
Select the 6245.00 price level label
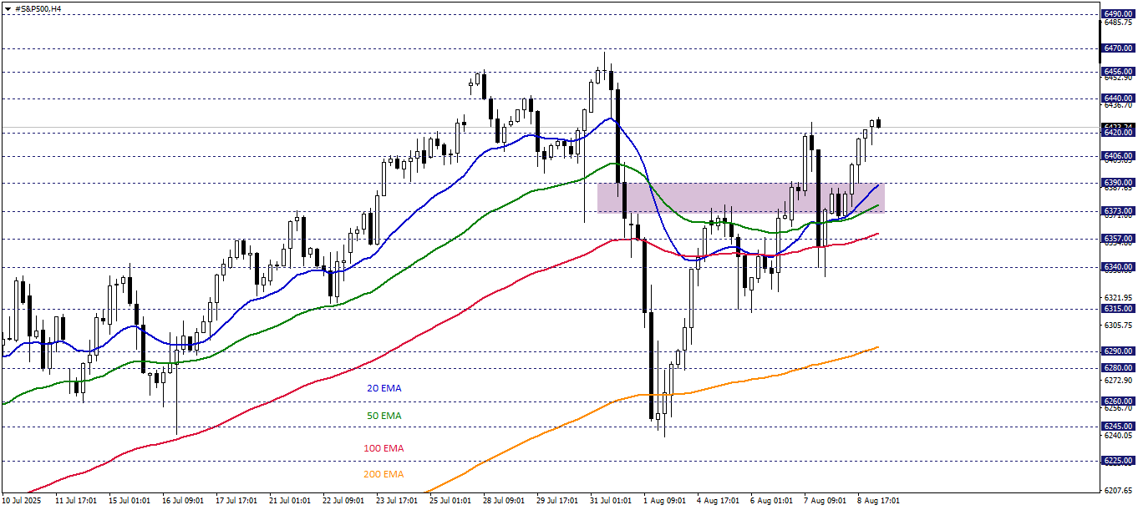[x=1118, y=427]
